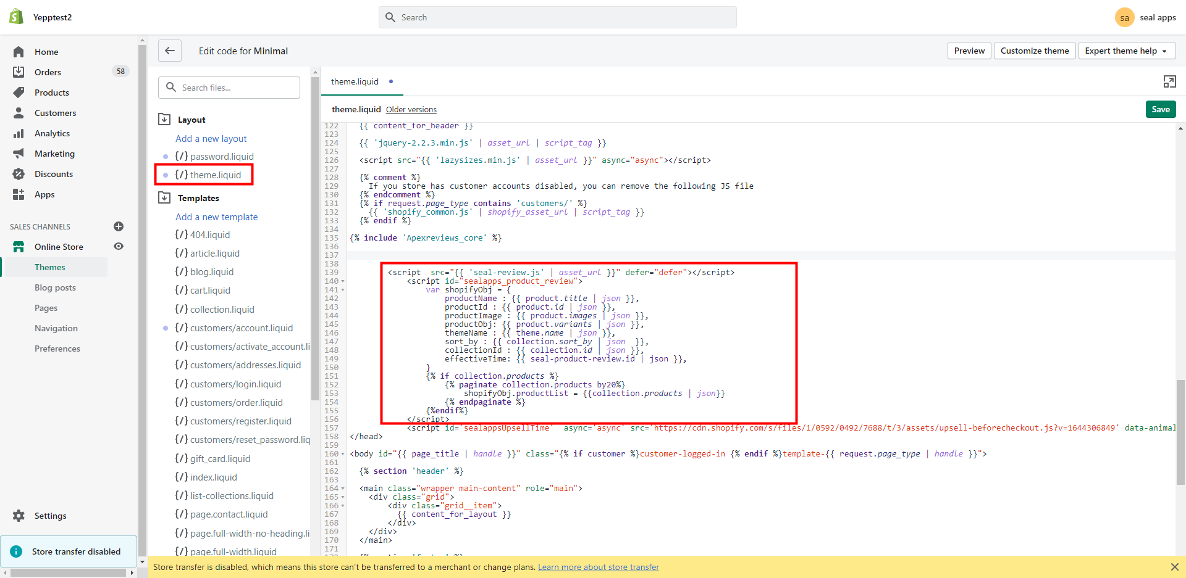Select the theme.liquid editor tab
Viewport: 1186px width, 578px height.
pyautogui.click(x=362, y=81)
